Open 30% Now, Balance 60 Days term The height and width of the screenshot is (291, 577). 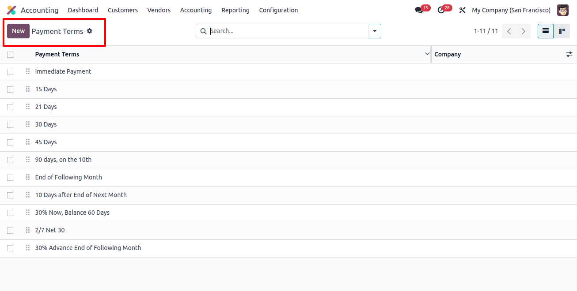pyautogui.click(x=72, y=213)
